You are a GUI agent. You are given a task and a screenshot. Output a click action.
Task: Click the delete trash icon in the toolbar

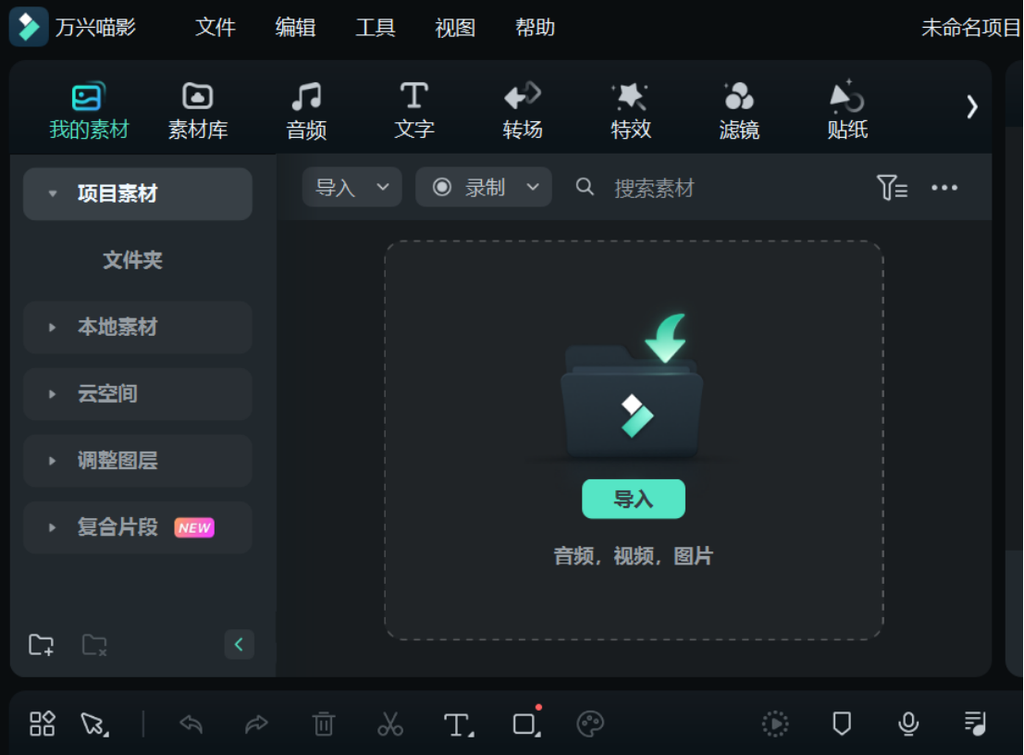323,724
